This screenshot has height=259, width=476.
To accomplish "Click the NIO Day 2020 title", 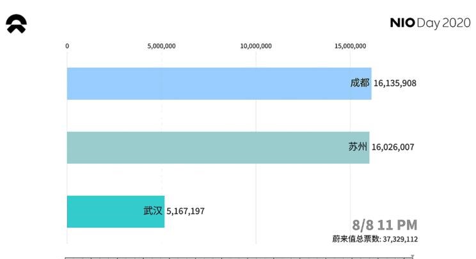I will pos(429,24).
